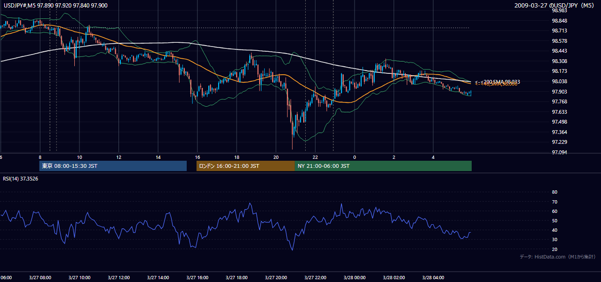Screen dimensions: 601x282
Task: Click the HistData.com data source credit
Action: click(x=557, y=257)
